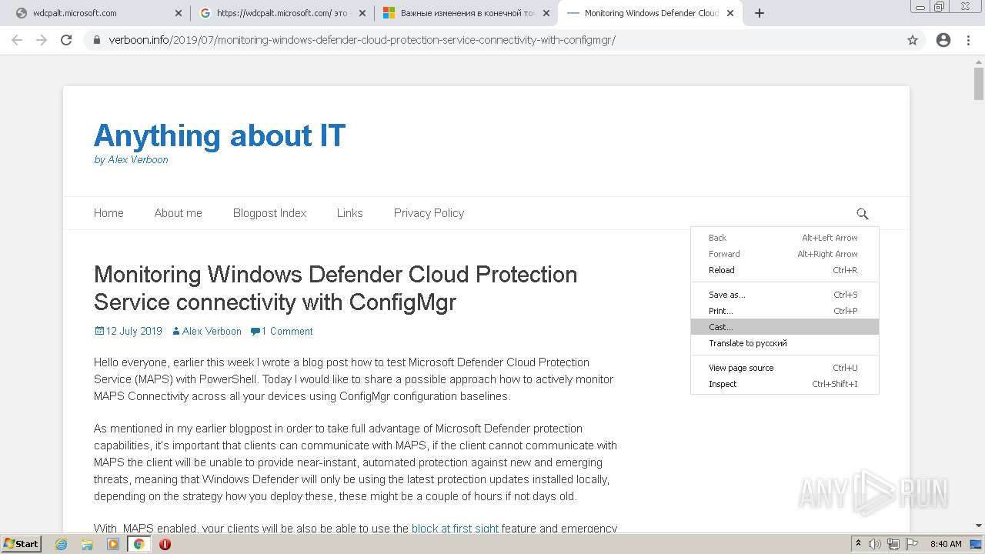Click the network tray icon
The width and height of the screenshot is (985, 554).
(x=893, y=544)
